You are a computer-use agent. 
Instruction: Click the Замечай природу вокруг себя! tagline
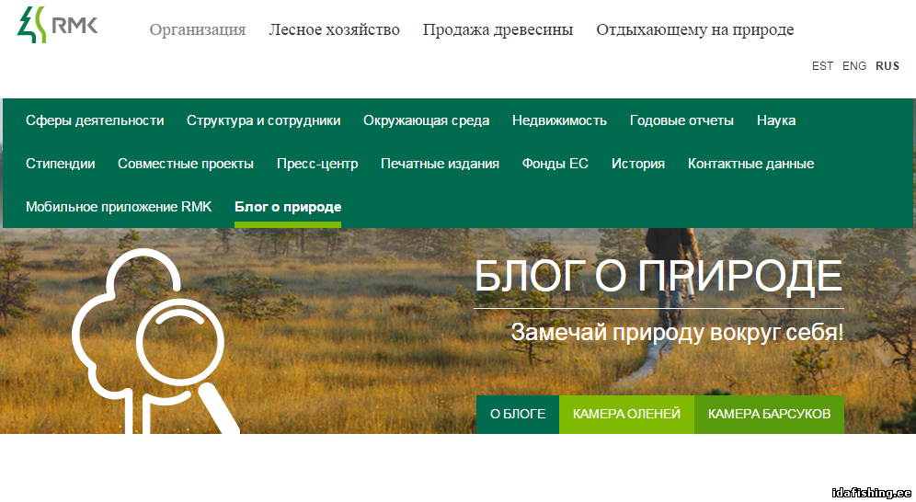[677, 333]
